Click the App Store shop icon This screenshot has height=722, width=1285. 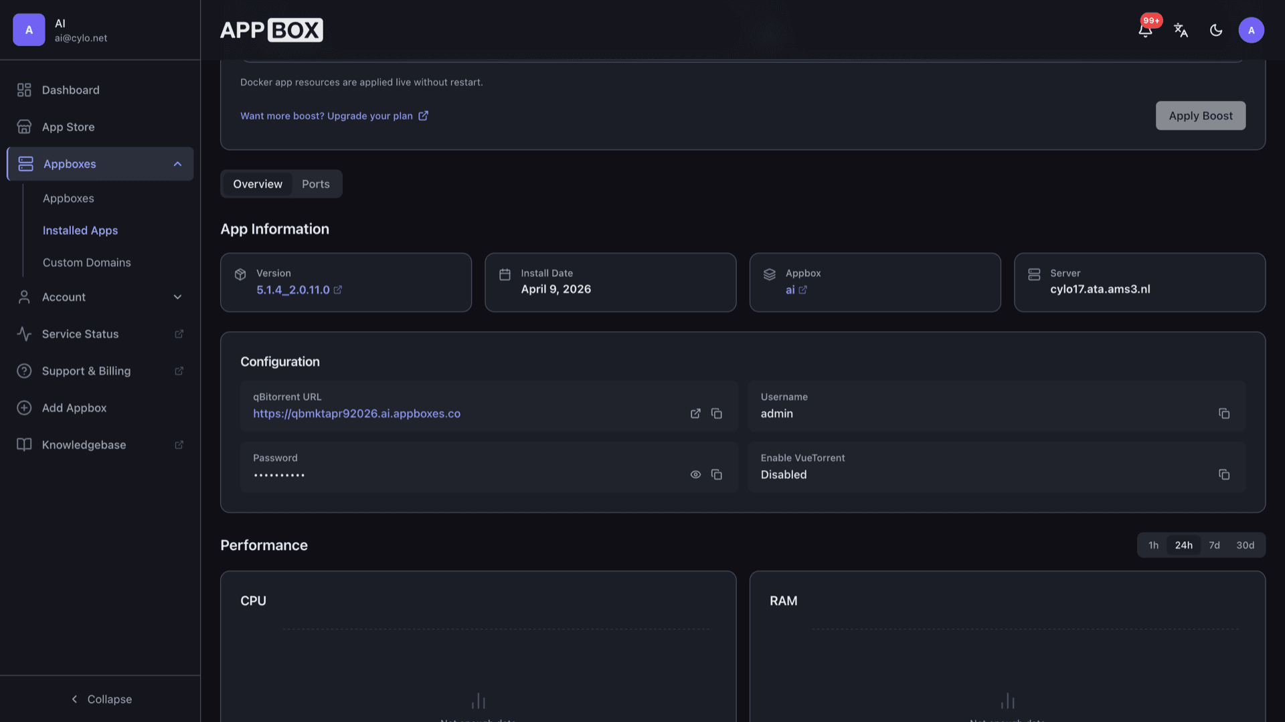click(24, 126)
